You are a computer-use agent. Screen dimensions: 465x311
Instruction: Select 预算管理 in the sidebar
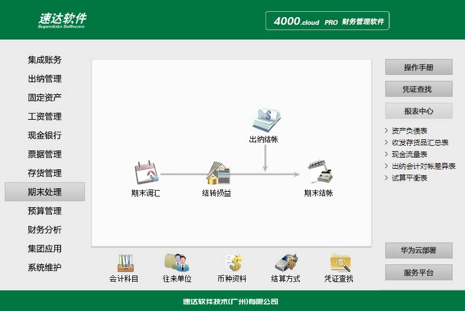click(44, 211)
